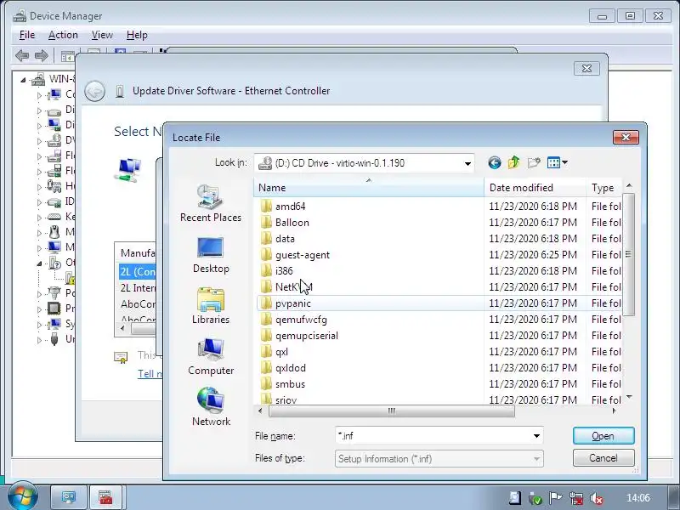The image size is (680, 510).
Task: Sort by Name column header
Action: (369, 187)
